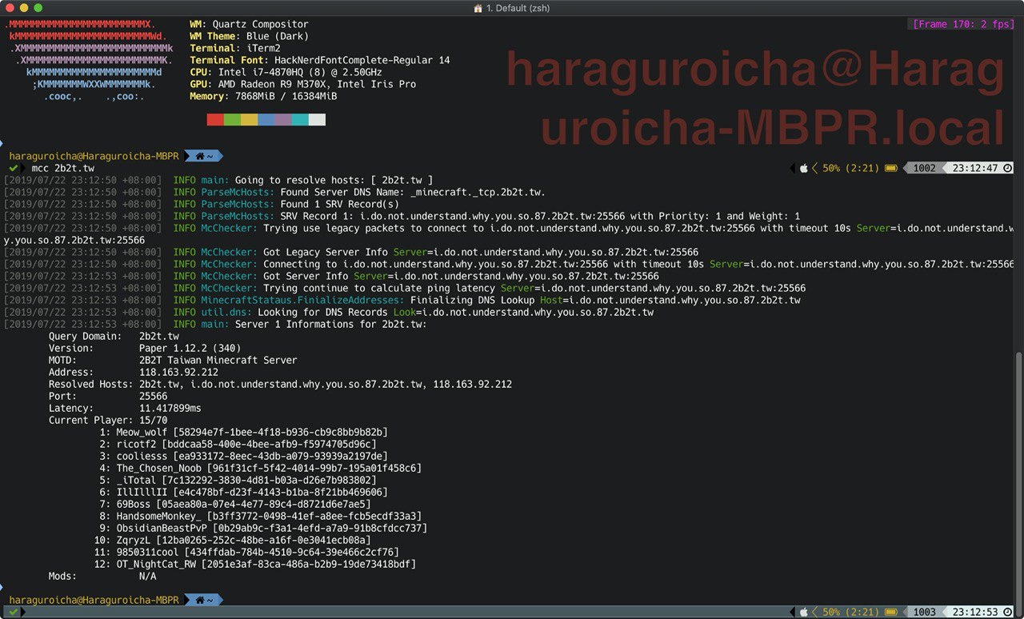The height and width of the screenshot is (619, 1024).
Task: Click 'Found Server DNS Name' log line
Action: coord(275,192)
